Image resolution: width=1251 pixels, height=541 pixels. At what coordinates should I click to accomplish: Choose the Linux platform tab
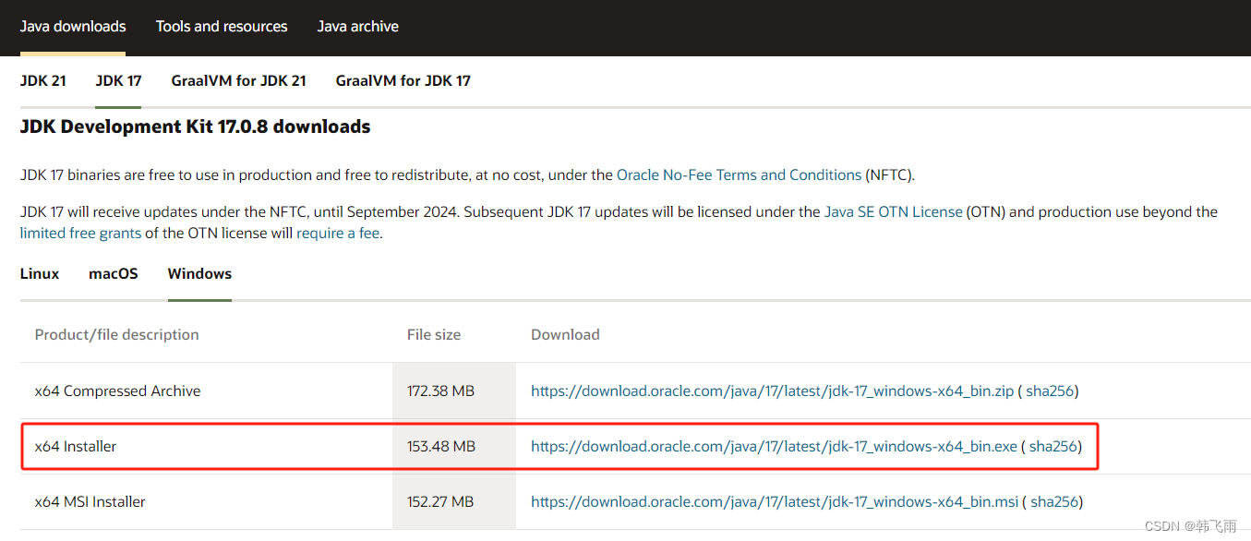tap(40, 274)
